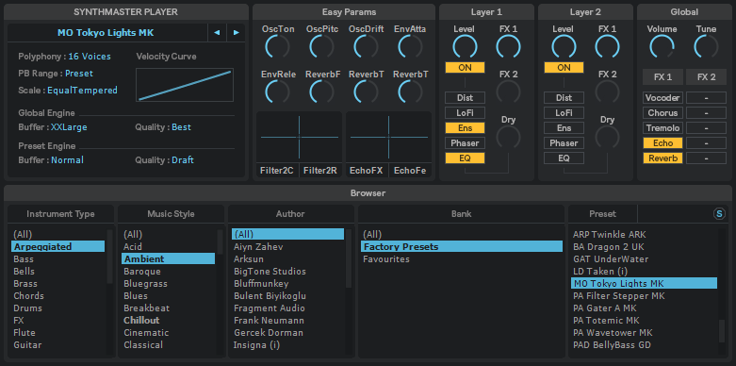Enable LoFi effect on Layer 1

tap(465, 113)
